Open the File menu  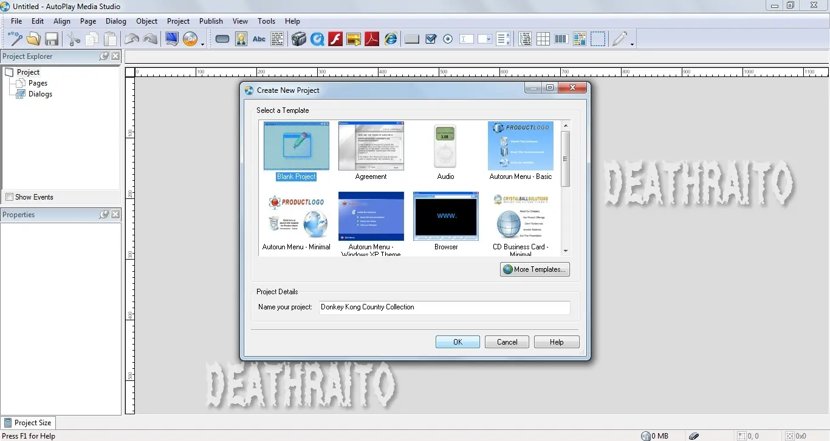(16, 21)
